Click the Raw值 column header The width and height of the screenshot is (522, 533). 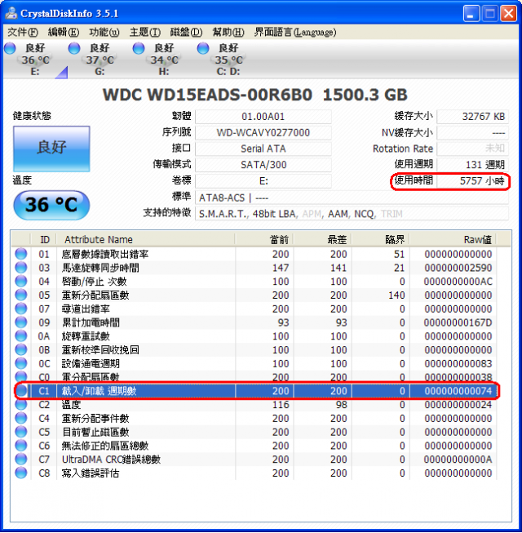tap(453, 239)
